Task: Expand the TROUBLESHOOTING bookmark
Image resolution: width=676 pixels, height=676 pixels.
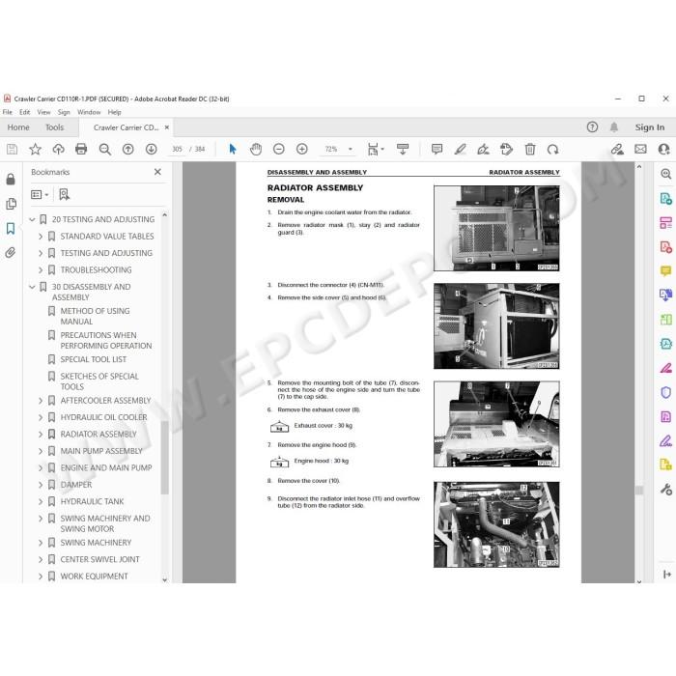Action: coord(41,269)
